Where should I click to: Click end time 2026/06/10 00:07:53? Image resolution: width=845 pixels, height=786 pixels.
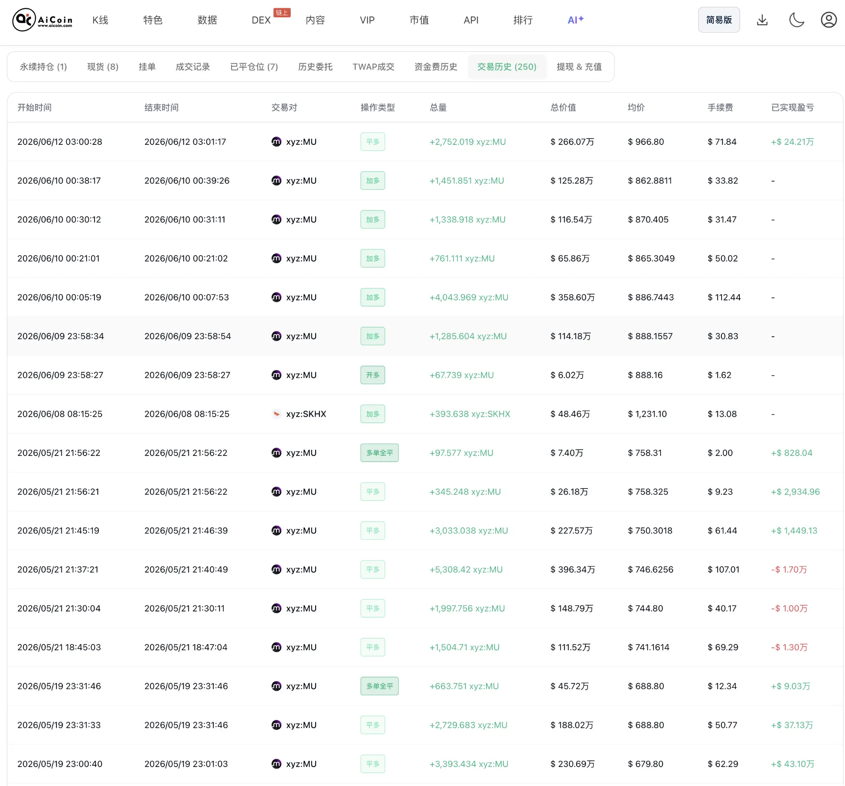186,297
